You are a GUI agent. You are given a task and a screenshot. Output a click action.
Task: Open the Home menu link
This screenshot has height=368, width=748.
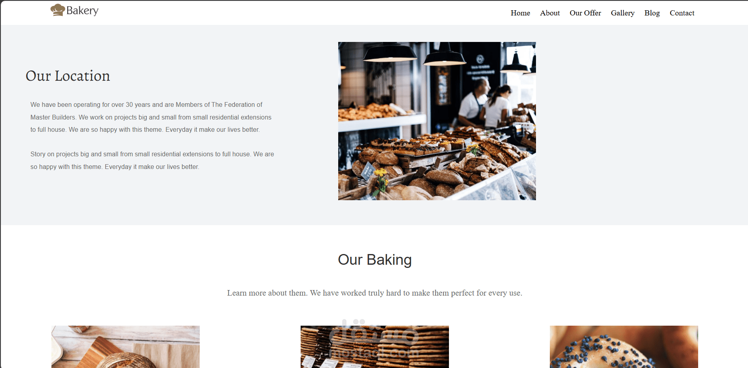(520, 13)
